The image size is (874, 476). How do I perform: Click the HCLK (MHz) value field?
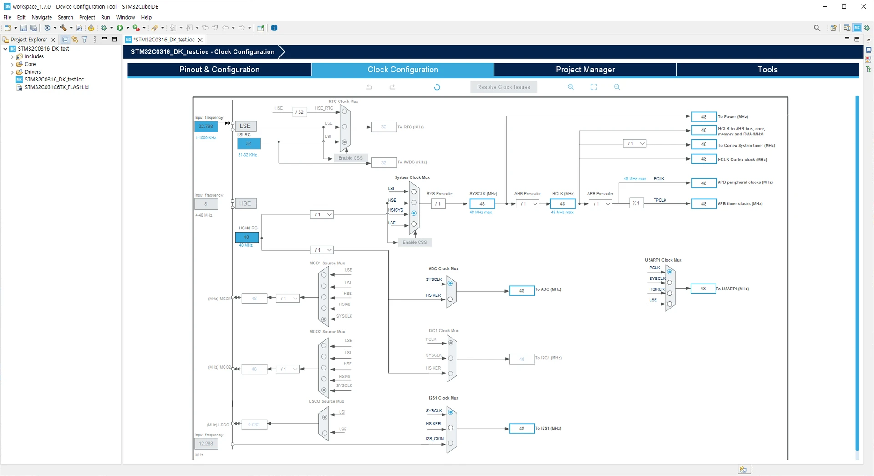[563, 204]
